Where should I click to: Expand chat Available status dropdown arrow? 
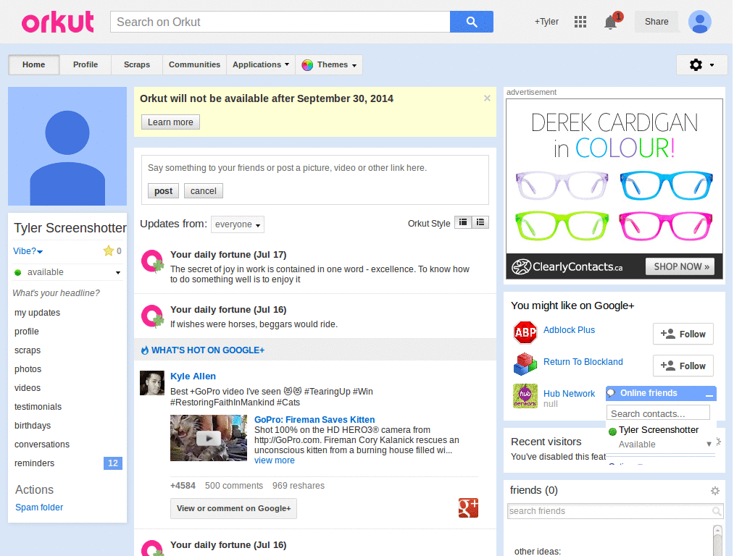point(709,444)
